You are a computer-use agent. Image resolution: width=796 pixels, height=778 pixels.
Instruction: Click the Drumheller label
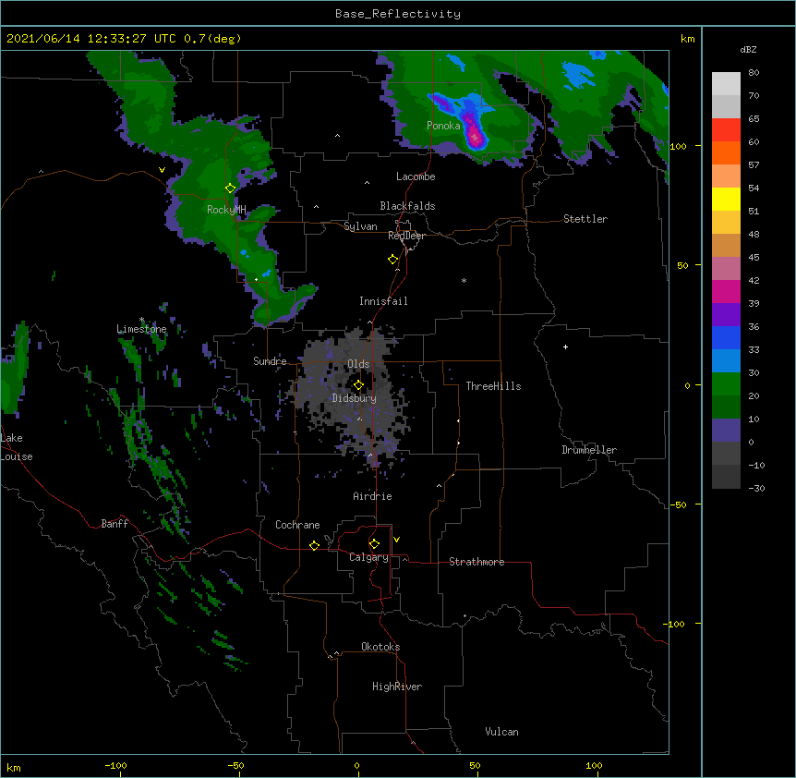589,450
